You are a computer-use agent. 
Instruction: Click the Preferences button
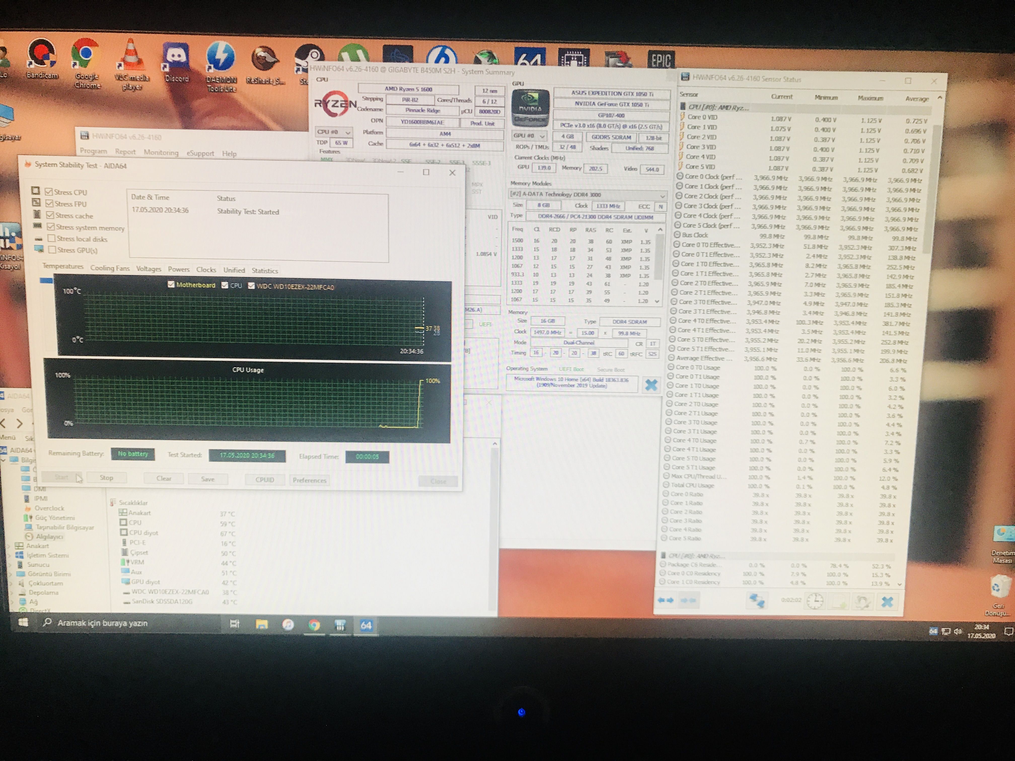[x=309, y=480]
